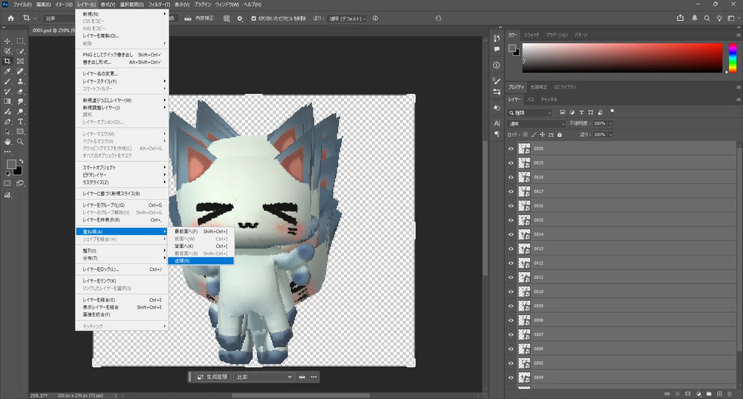Hide layer 0012 with eye icon
Screen dimensions: 743x399
point(511,263)
